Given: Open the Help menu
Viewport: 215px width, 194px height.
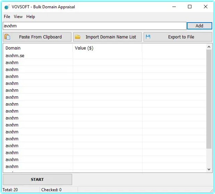Looking at the screenshot, I should [x=31, y=17].
